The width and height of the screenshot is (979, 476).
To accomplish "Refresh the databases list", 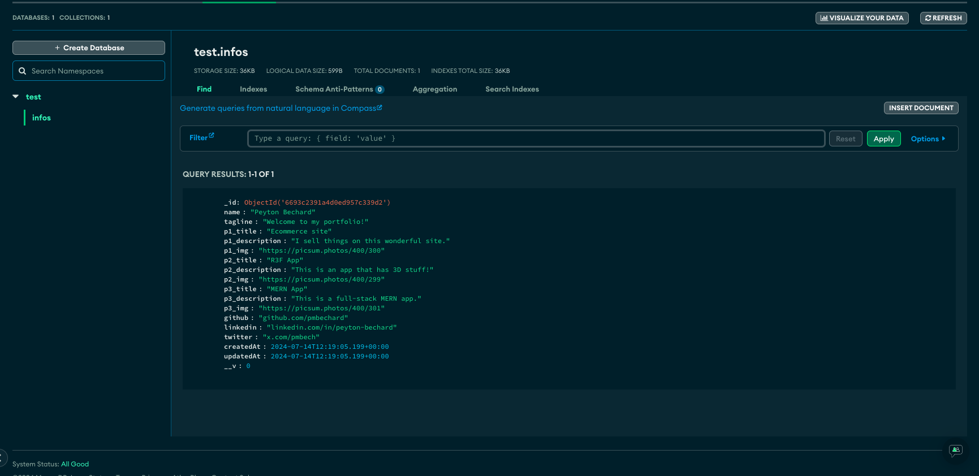I will pos(943,18).
